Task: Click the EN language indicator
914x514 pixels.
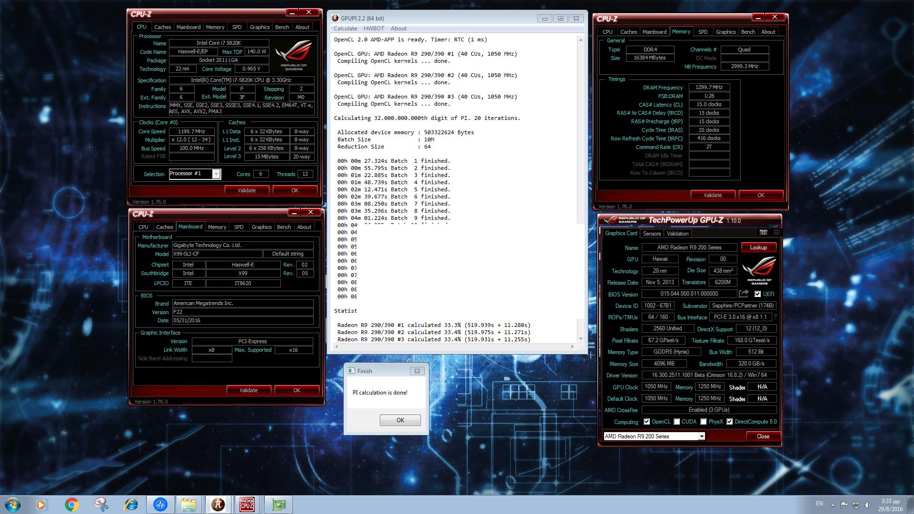Action: pos(819,503)
